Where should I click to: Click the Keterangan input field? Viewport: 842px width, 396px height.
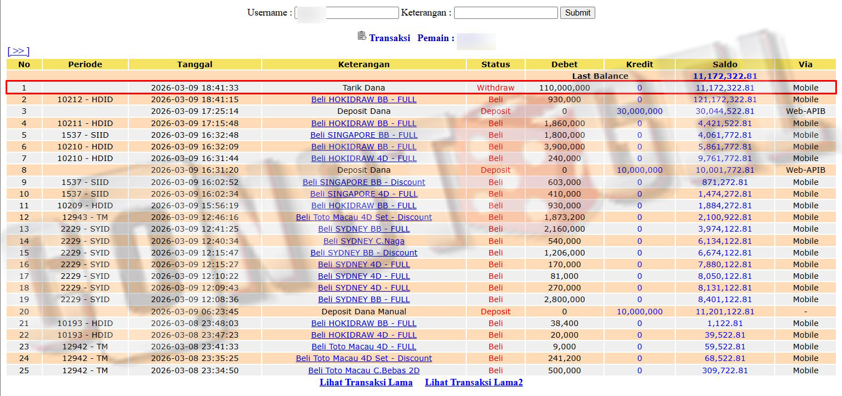(x=506, y=13)
